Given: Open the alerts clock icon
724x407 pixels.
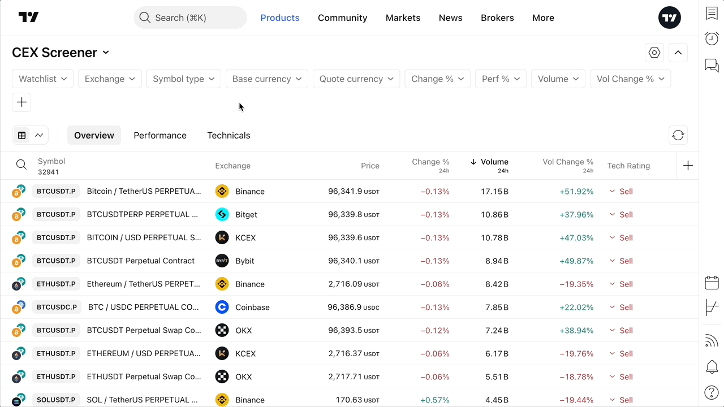Looking at the screenshot, I should (712, 38).
